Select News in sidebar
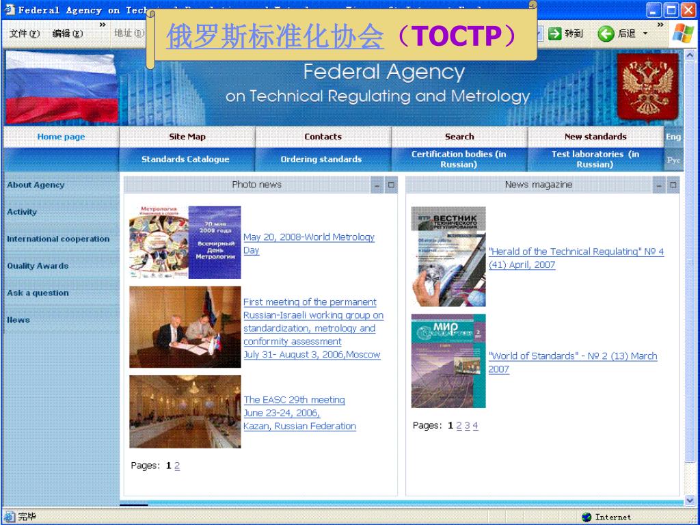 coord(18,320)
